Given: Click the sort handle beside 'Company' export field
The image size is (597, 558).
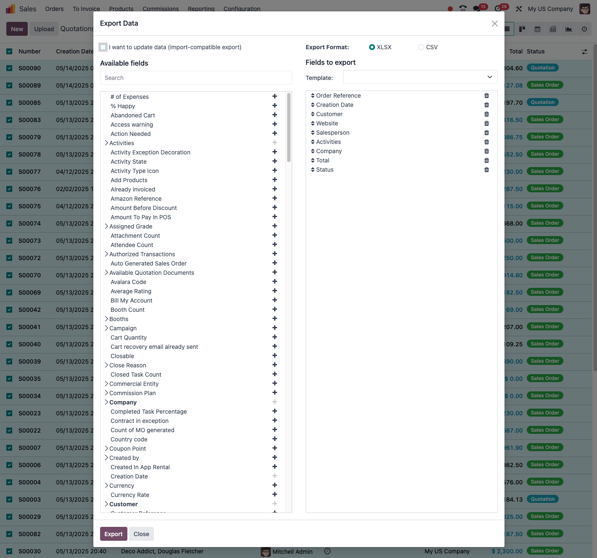Looking at the screenshot, I should click(313, 151).
